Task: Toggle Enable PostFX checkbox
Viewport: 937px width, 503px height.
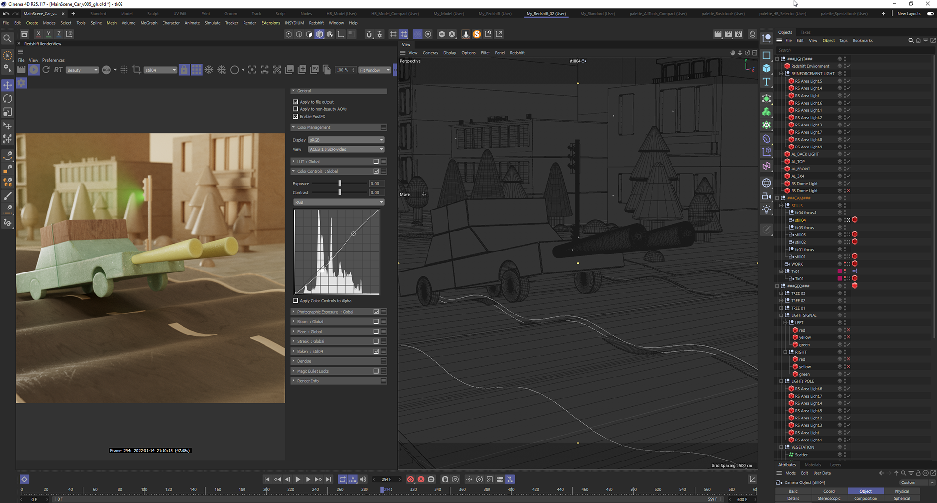Action: pyautogui.click(x=295, y=116)
